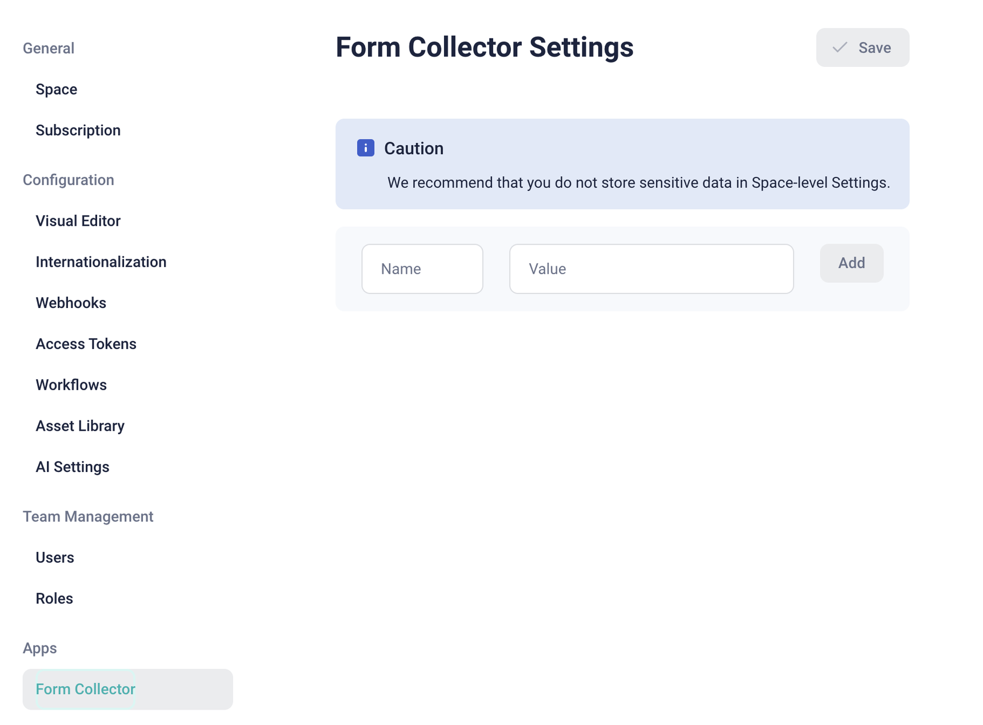Save the Form Collector settings
This screenshot has height=725, width=983.
pyautogui.click(x=862, y=47)
